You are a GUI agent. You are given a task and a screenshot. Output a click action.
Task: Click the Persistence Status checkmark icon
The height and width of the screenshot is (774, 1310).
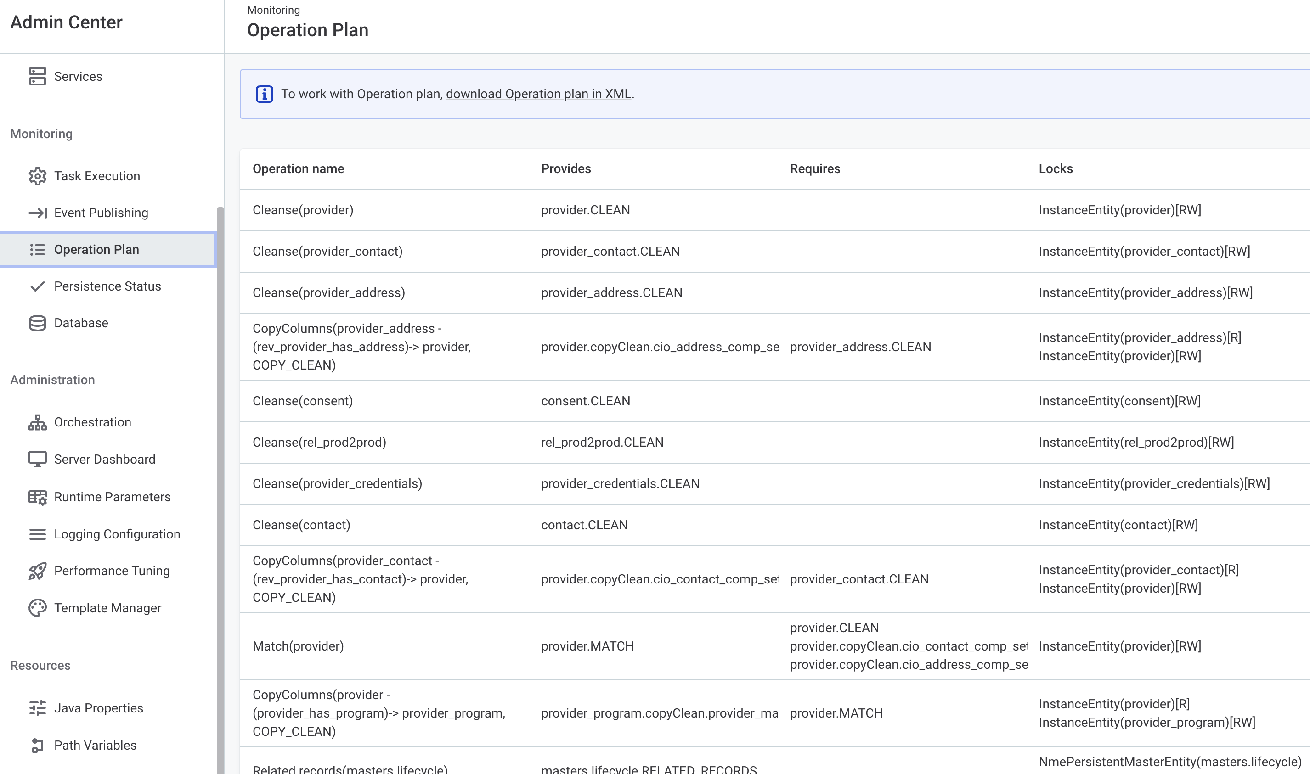click(x=37, y=286)
